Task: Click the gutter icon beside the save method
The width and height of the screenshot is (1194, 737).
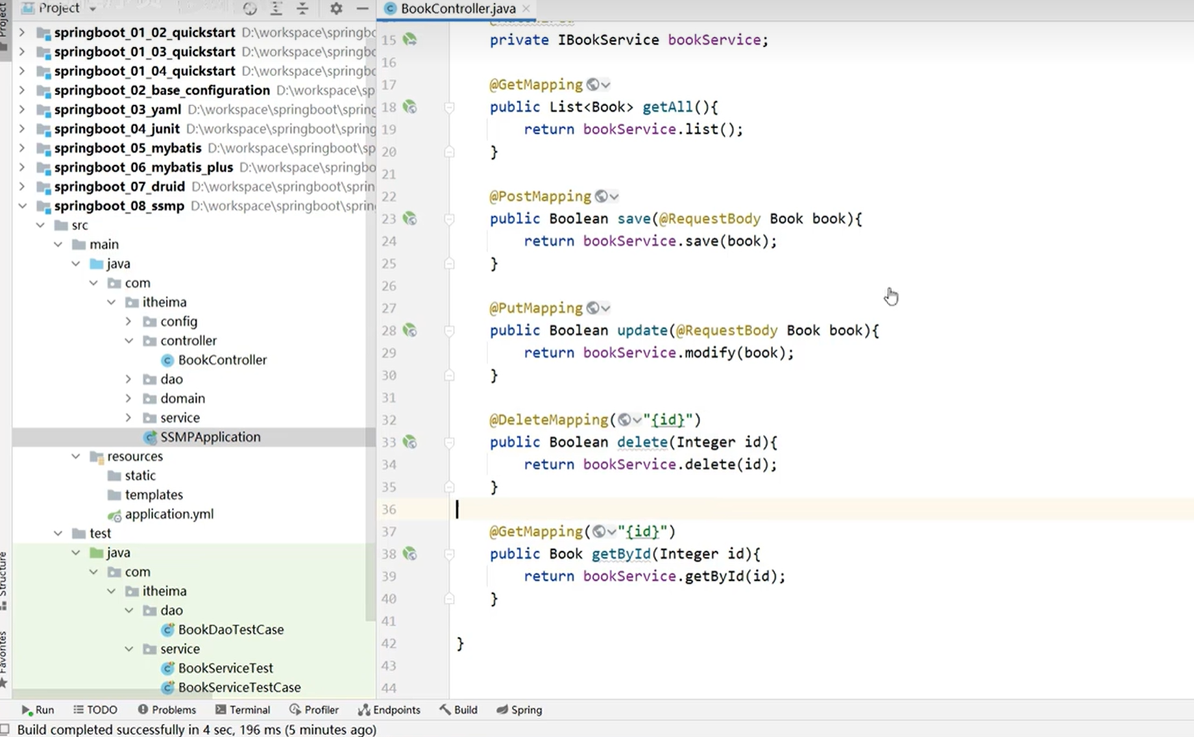Action: (x=410, y=218)
